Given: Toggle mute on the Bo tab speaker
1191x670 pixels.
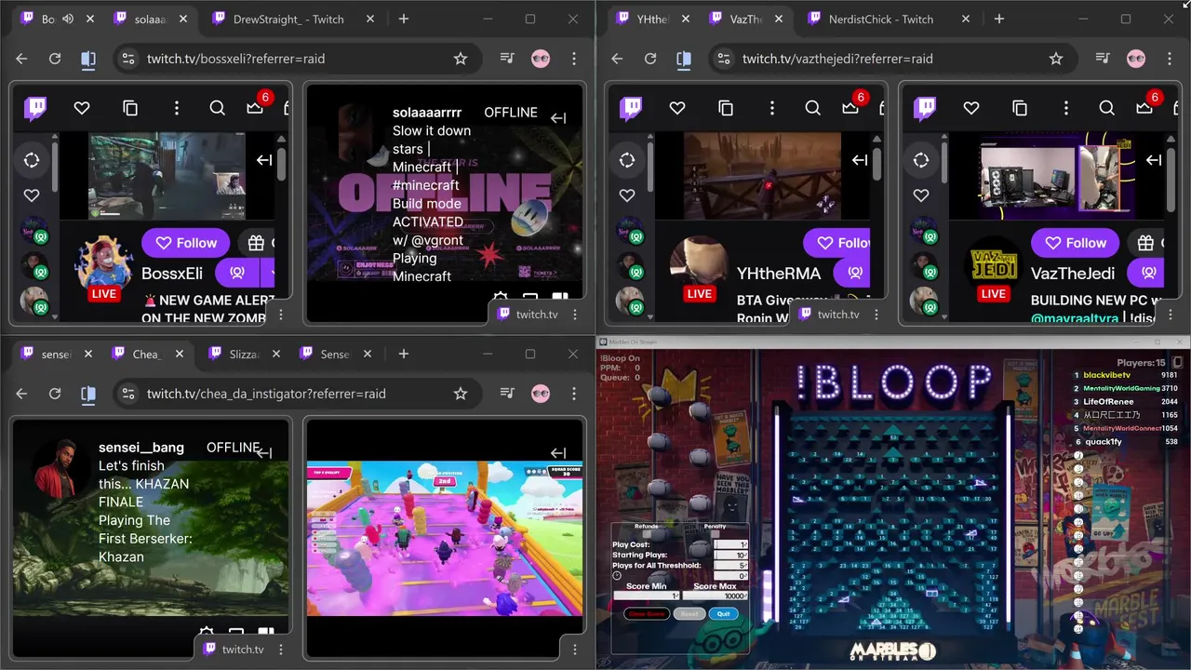Looking at the screenshot, I should pyautogui.click(x=68, y=19).
